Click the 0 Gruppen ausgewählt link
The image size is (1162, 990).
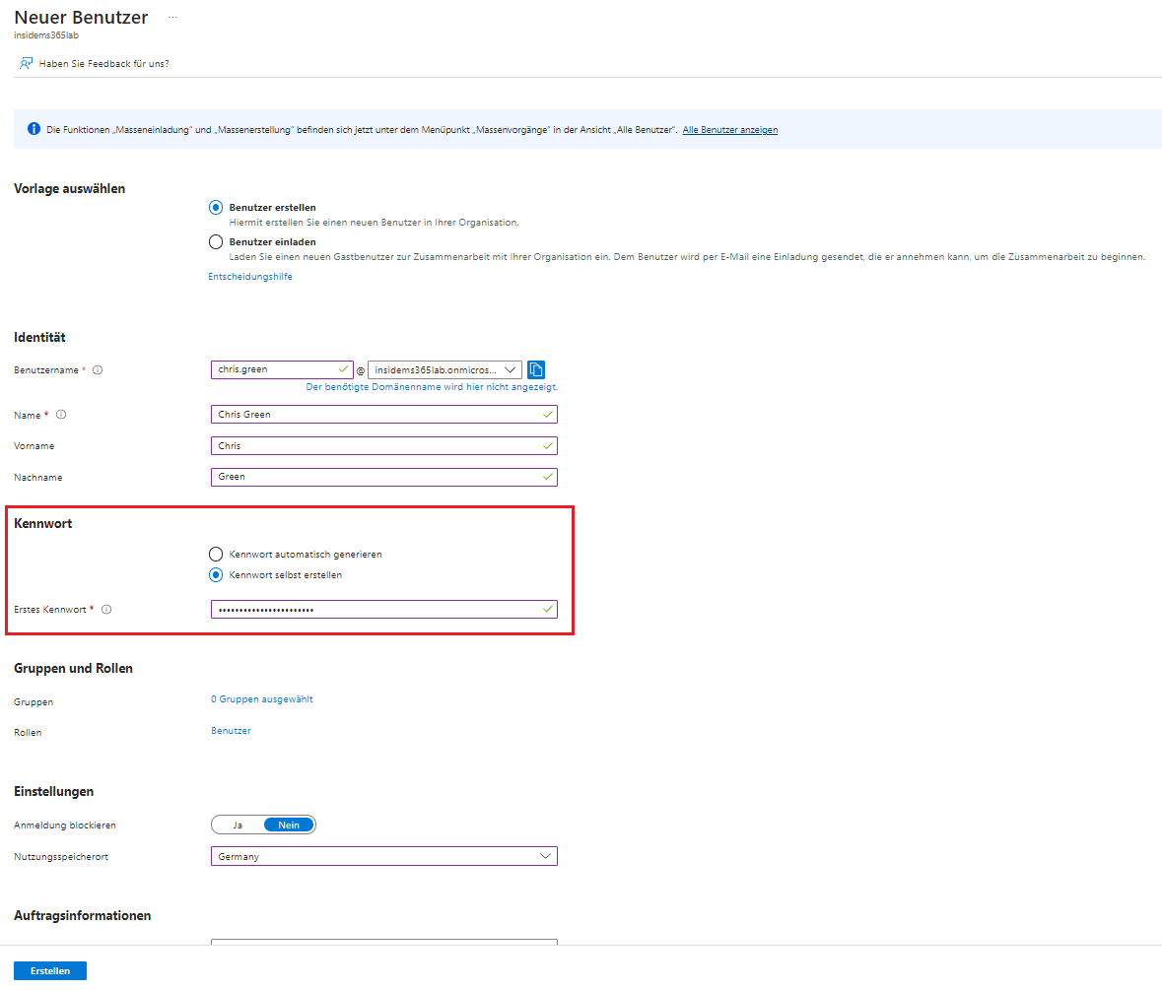261,699
